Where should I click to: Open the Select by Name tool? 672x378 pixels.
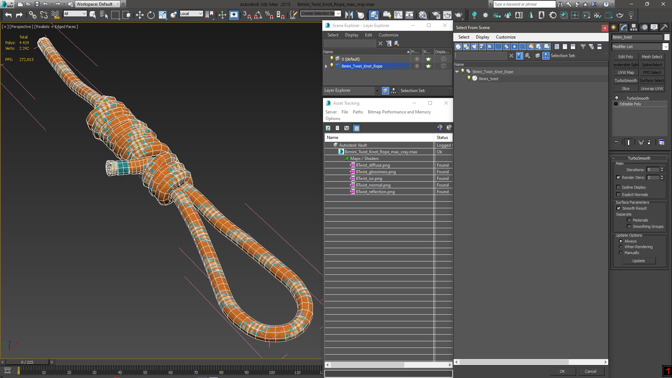[104, 15]
